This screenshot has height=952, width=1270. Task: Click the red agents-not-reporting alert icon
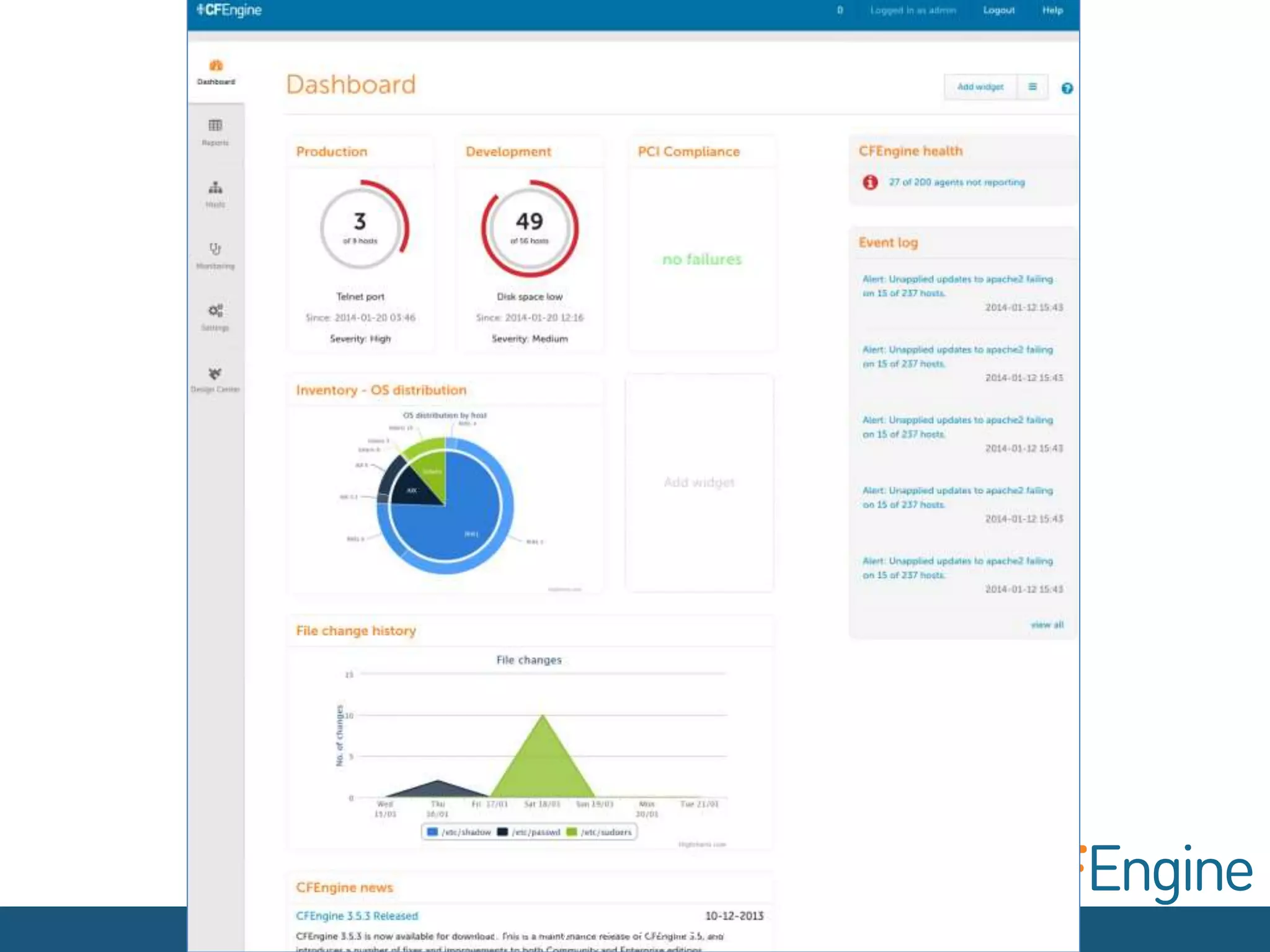(870, 182)
